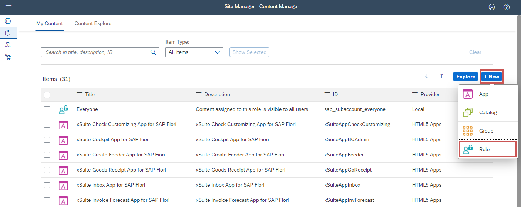Focus the search title, description, ID field
Viewport: 521px width, 207px height.
(x=96, y=52)
